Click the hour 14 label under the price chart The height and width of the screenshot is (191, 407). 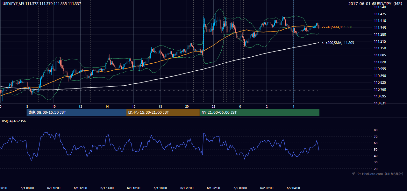(x=107, y=106)
